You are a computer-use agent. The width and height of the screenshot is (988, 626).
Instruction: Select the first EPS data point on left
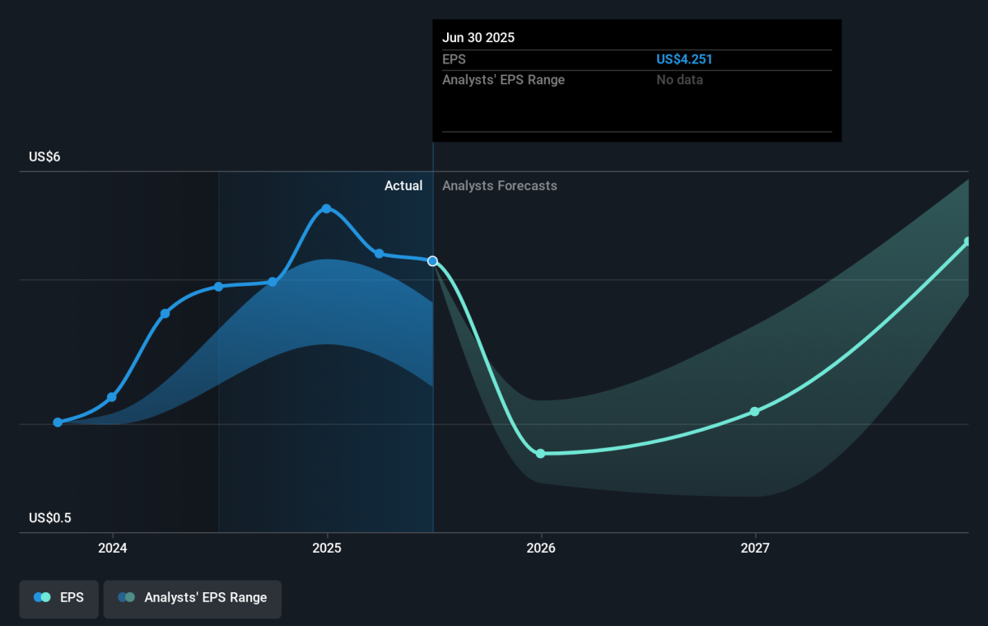(58, 423)
